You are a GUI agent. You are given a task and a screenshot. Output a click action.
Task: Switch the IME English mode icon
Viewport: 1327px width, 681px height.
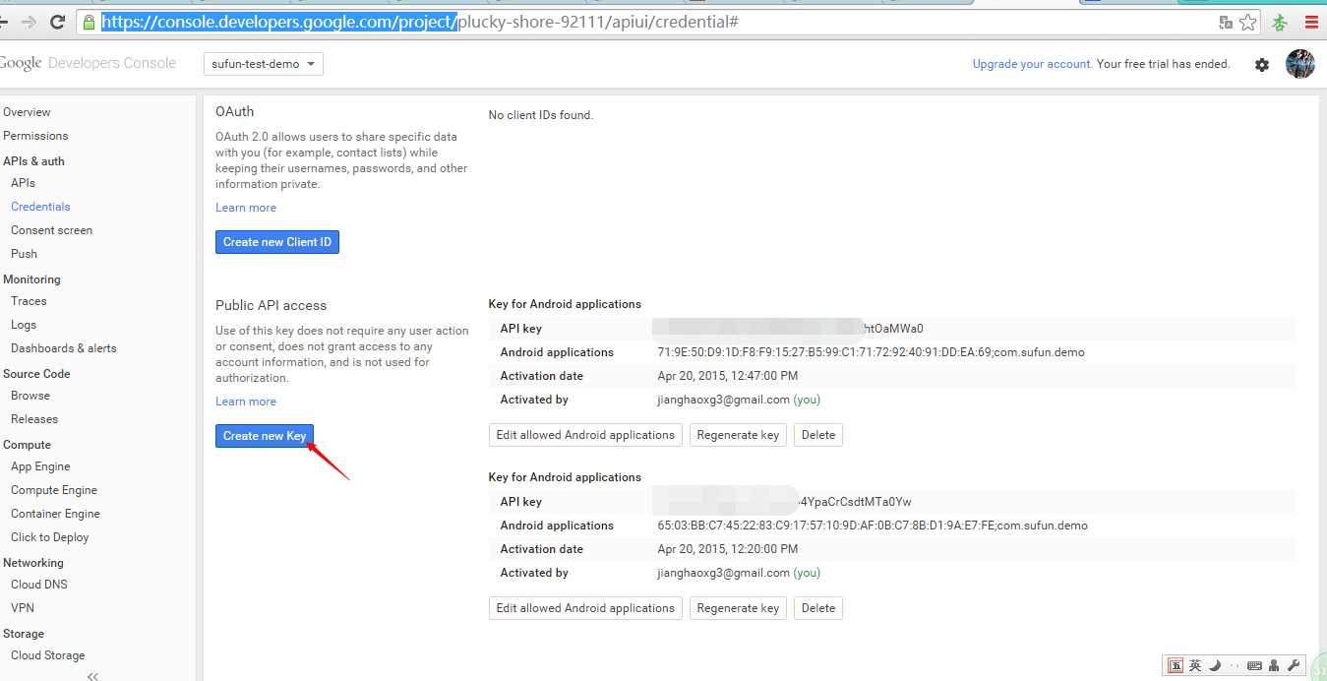tap(1195, 665)
